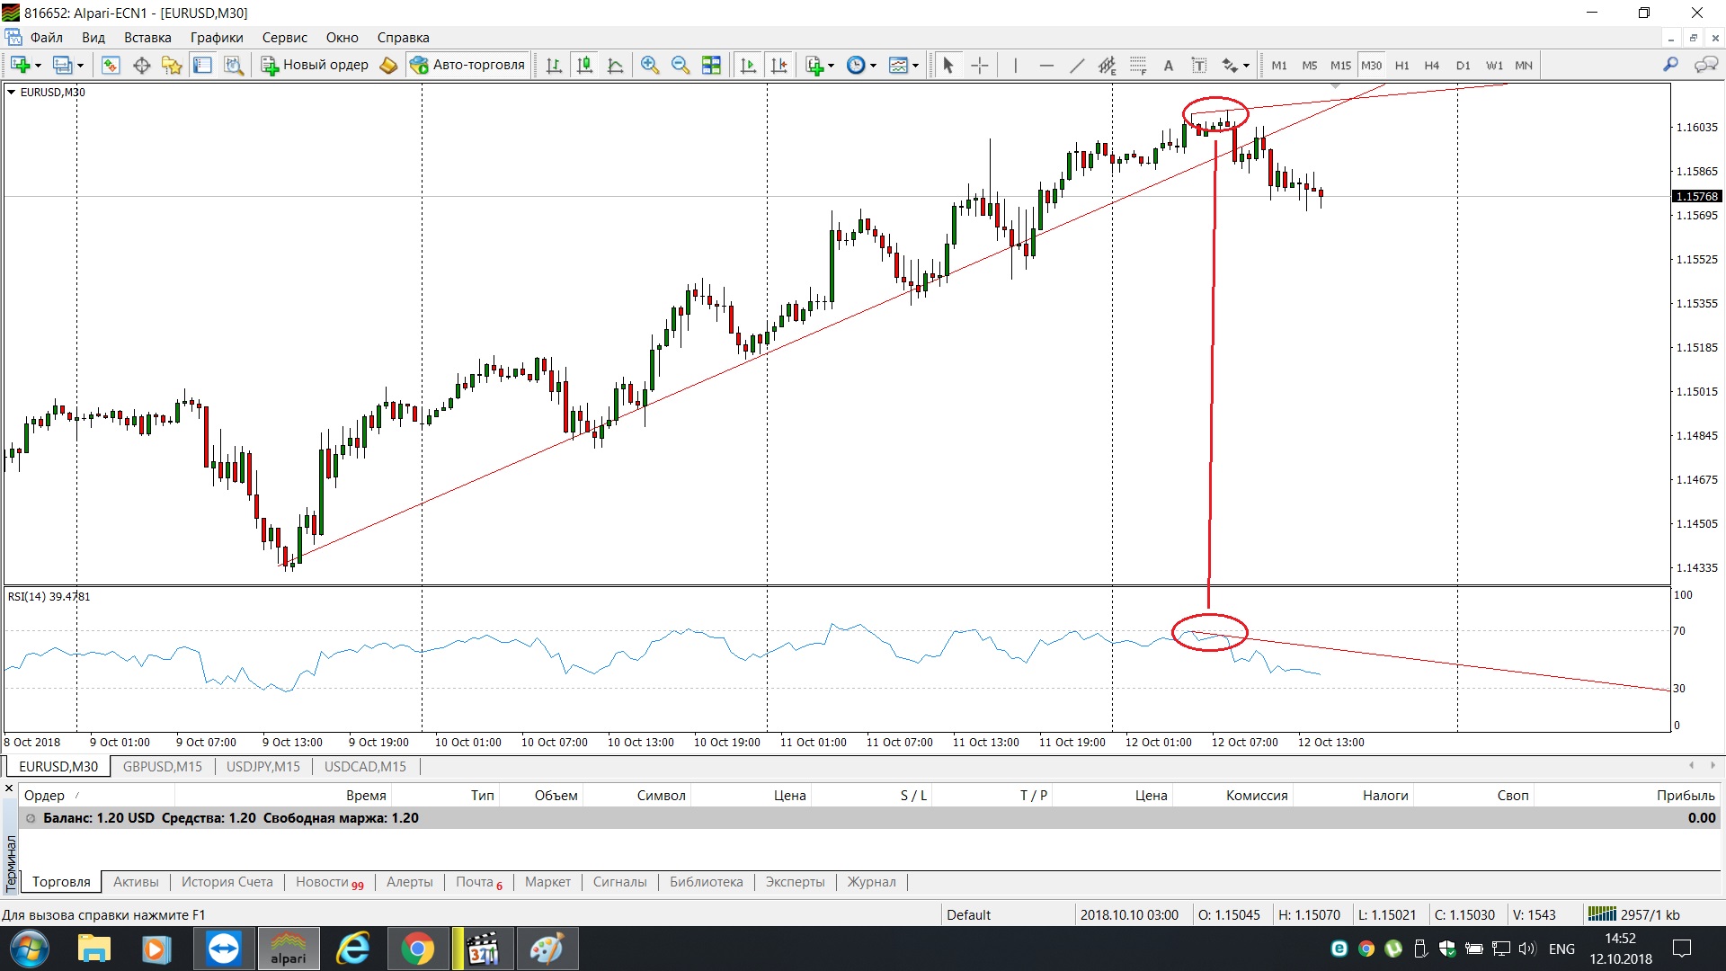Image resolution: width=1726 pixels, height=971 pixels.
Task: Toggle the Navigator star-folder icon
Action: point(172,65)
